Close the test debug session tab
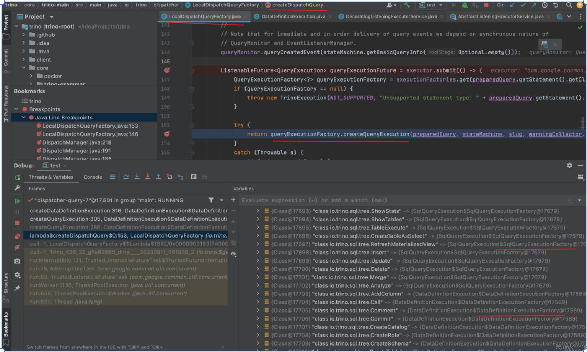 tap(65, 166)
